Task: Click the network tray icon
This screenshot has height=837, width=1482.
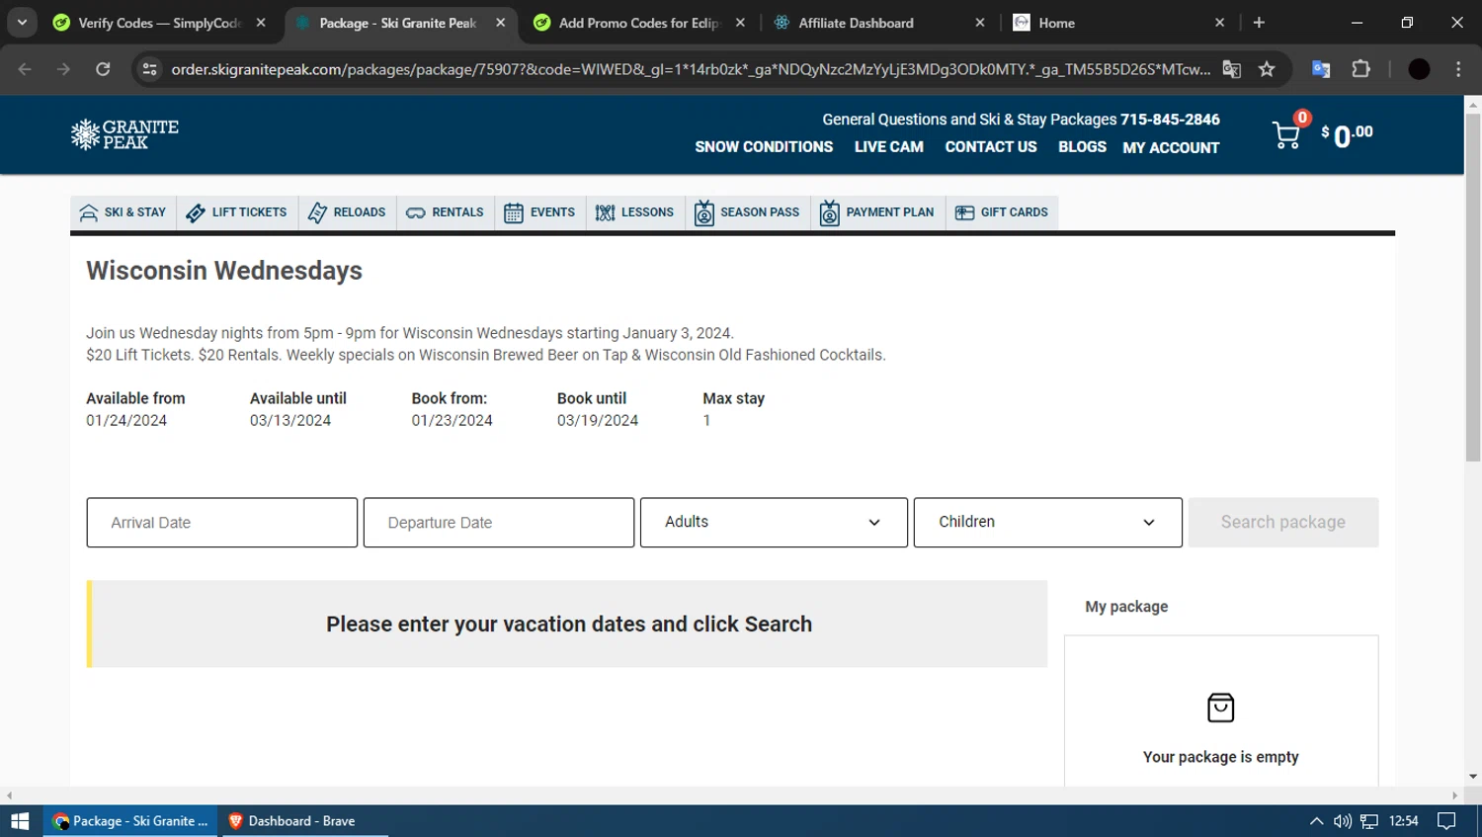Action: pyautogui.click(x=1369, y=821)
